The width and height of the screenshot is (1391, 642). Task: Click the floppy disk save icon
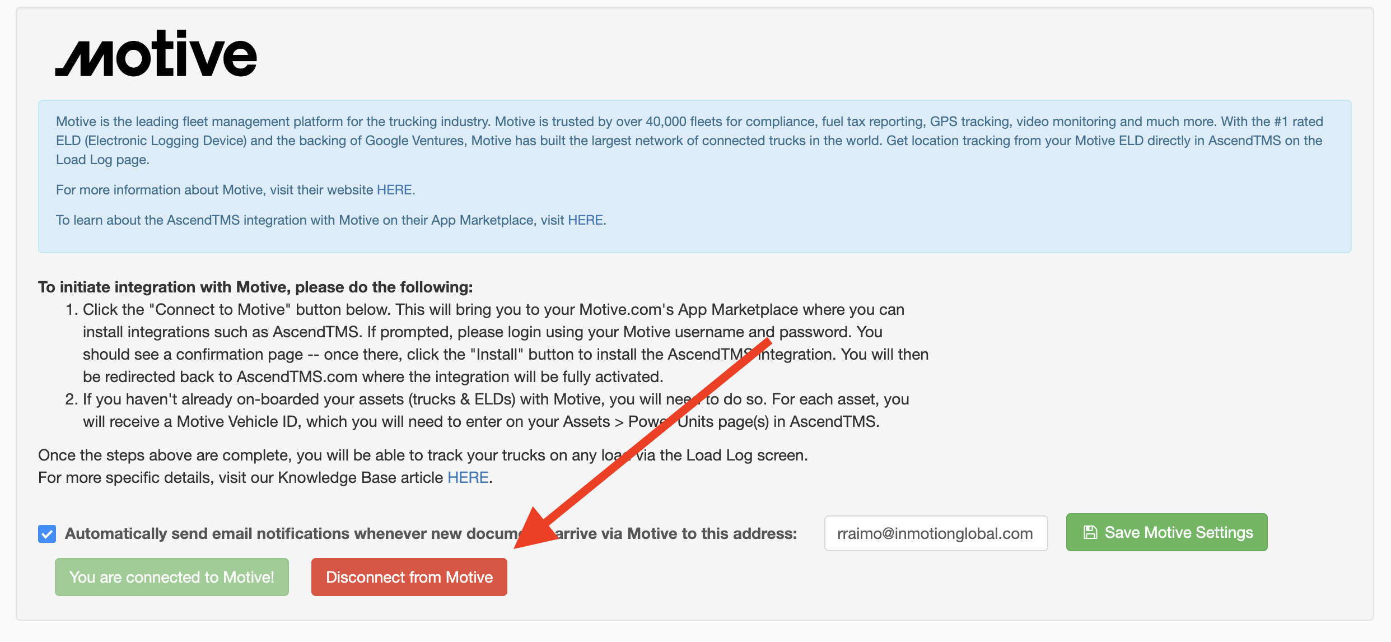click(1090, 532)
